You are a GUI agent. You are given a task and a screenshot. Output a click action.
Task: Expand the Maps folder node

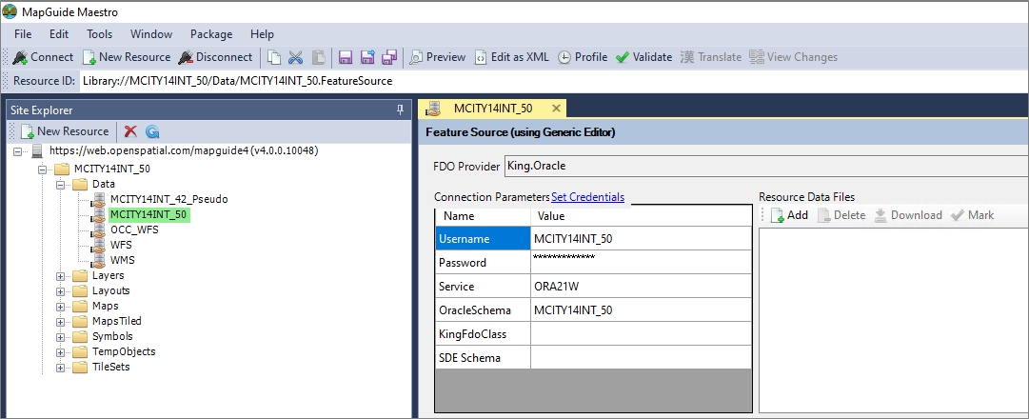[x=61, y=307]
